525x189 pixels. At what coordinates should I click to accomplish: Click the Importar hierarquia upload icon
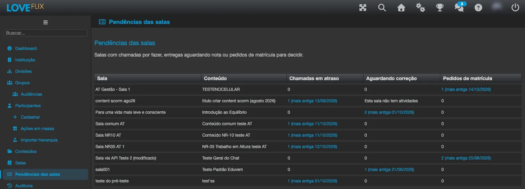tap(15, 140)
